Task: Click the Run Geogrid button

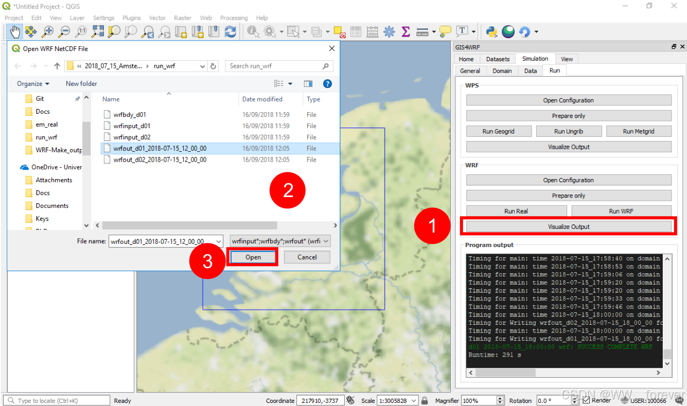Action: tap(498, 131)
